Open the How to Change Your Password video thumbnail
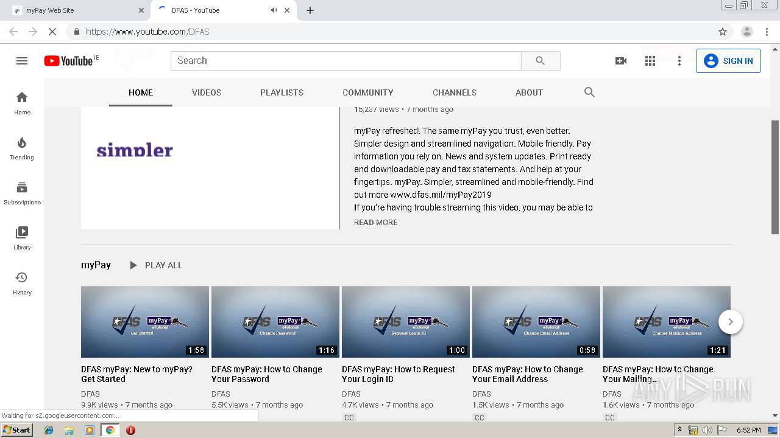The width and height of the screenshot is (780, 438). (275, 322)
